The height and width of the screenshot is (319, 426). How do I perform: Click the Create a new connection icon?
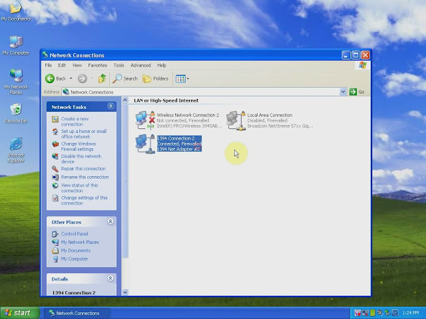[55, 120]
